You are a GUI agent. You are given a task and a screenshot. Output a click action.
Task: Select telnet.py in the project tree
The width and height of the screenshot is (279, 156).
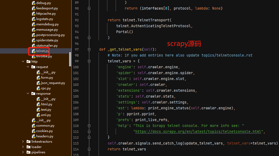(x=36, y=51)
